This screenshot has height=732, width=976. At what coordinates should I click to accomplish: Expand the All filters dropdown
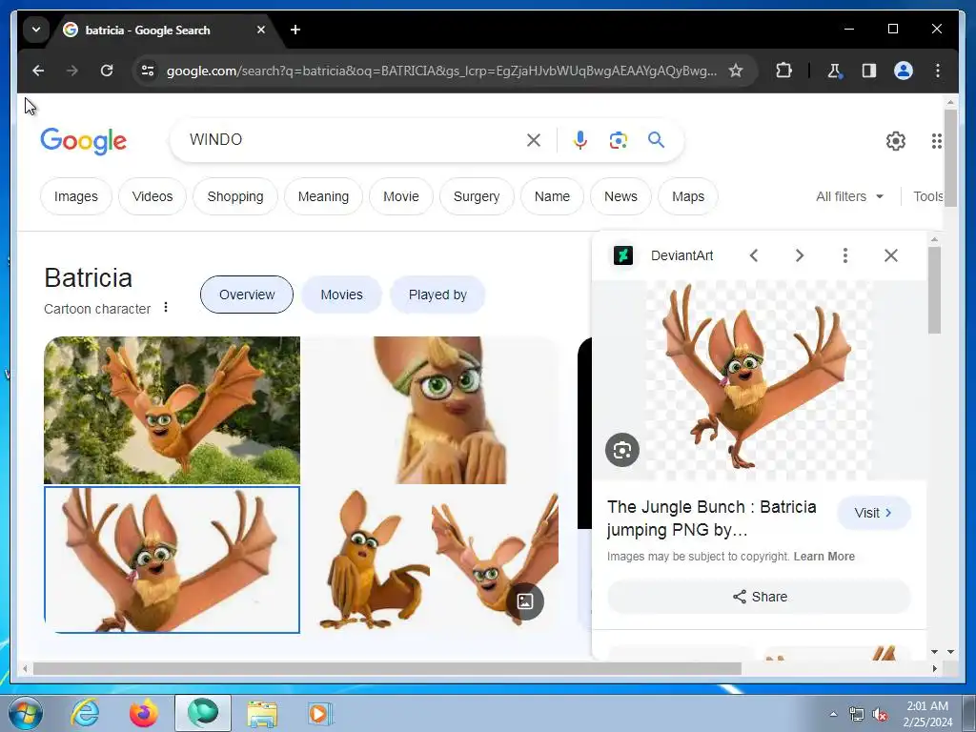point(849,196)
